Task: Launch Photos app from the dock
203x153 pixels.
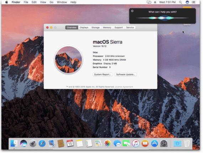Action: (x=108, y=143)
